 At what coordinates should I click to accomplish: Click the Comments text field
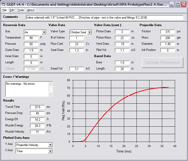[104, 18]
